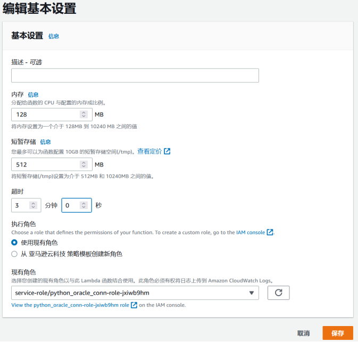Click the timeout seconds stepper arrows
358x342 pixels.
[84, 205]
